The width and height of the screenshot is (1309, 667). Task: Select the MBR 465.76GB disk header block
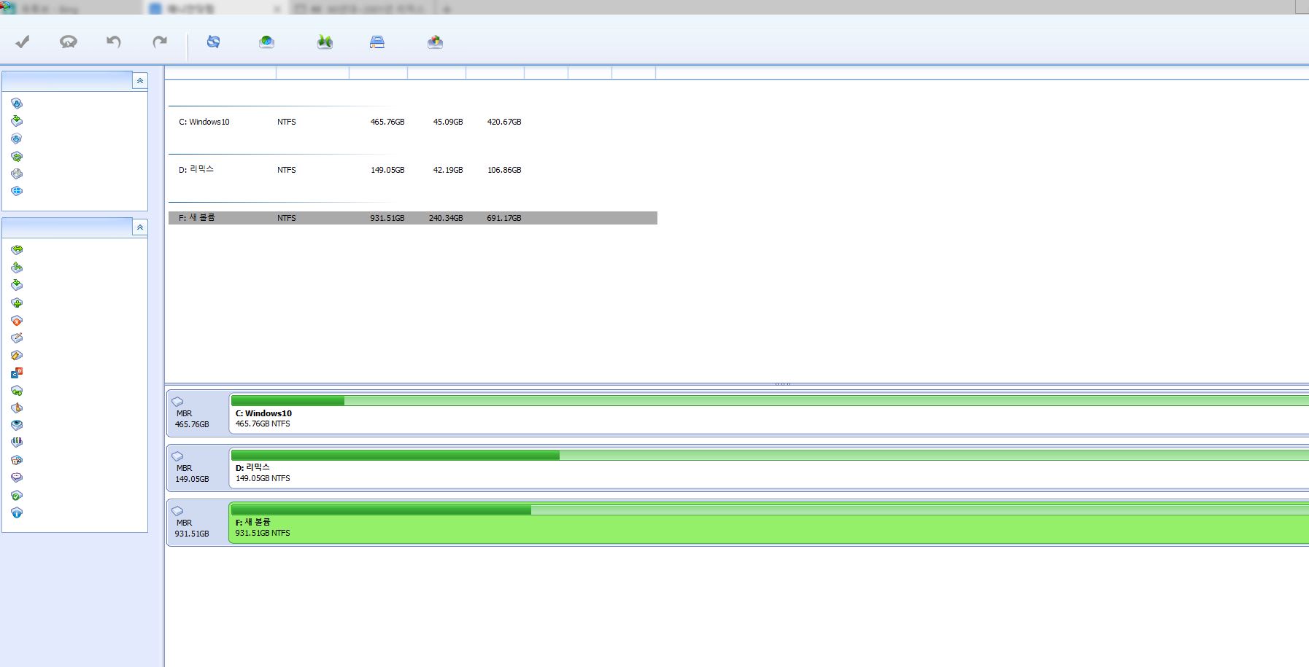click(x=197, y=413)
